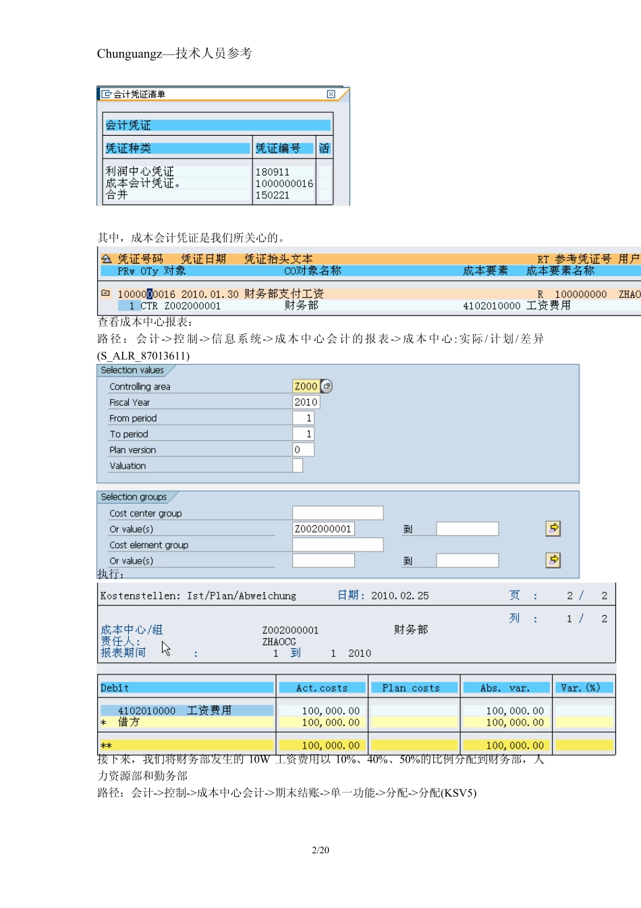Click the Valuation field

pyautogui.click(x=298, y=465)
